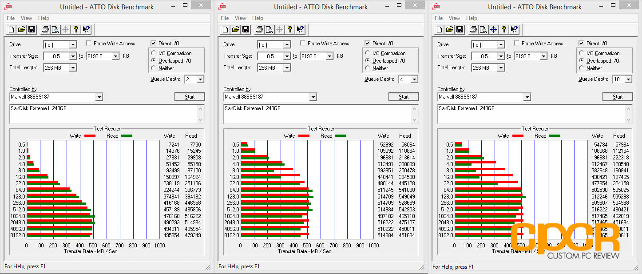Click Open folder icon in middle window

pos(235,29)
